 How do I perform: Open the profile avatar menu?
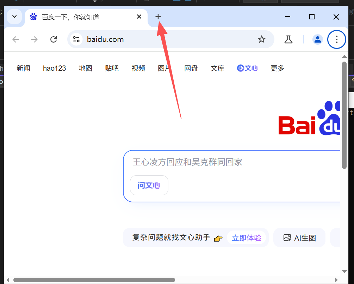pos(318,39)
